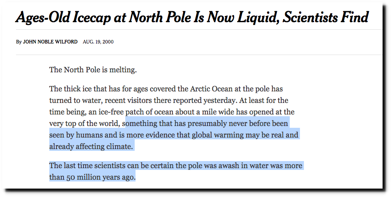This screenshot has height=197, width=391.
Task: Click the article headline about North Pole icecap
Action: point(192,17)
